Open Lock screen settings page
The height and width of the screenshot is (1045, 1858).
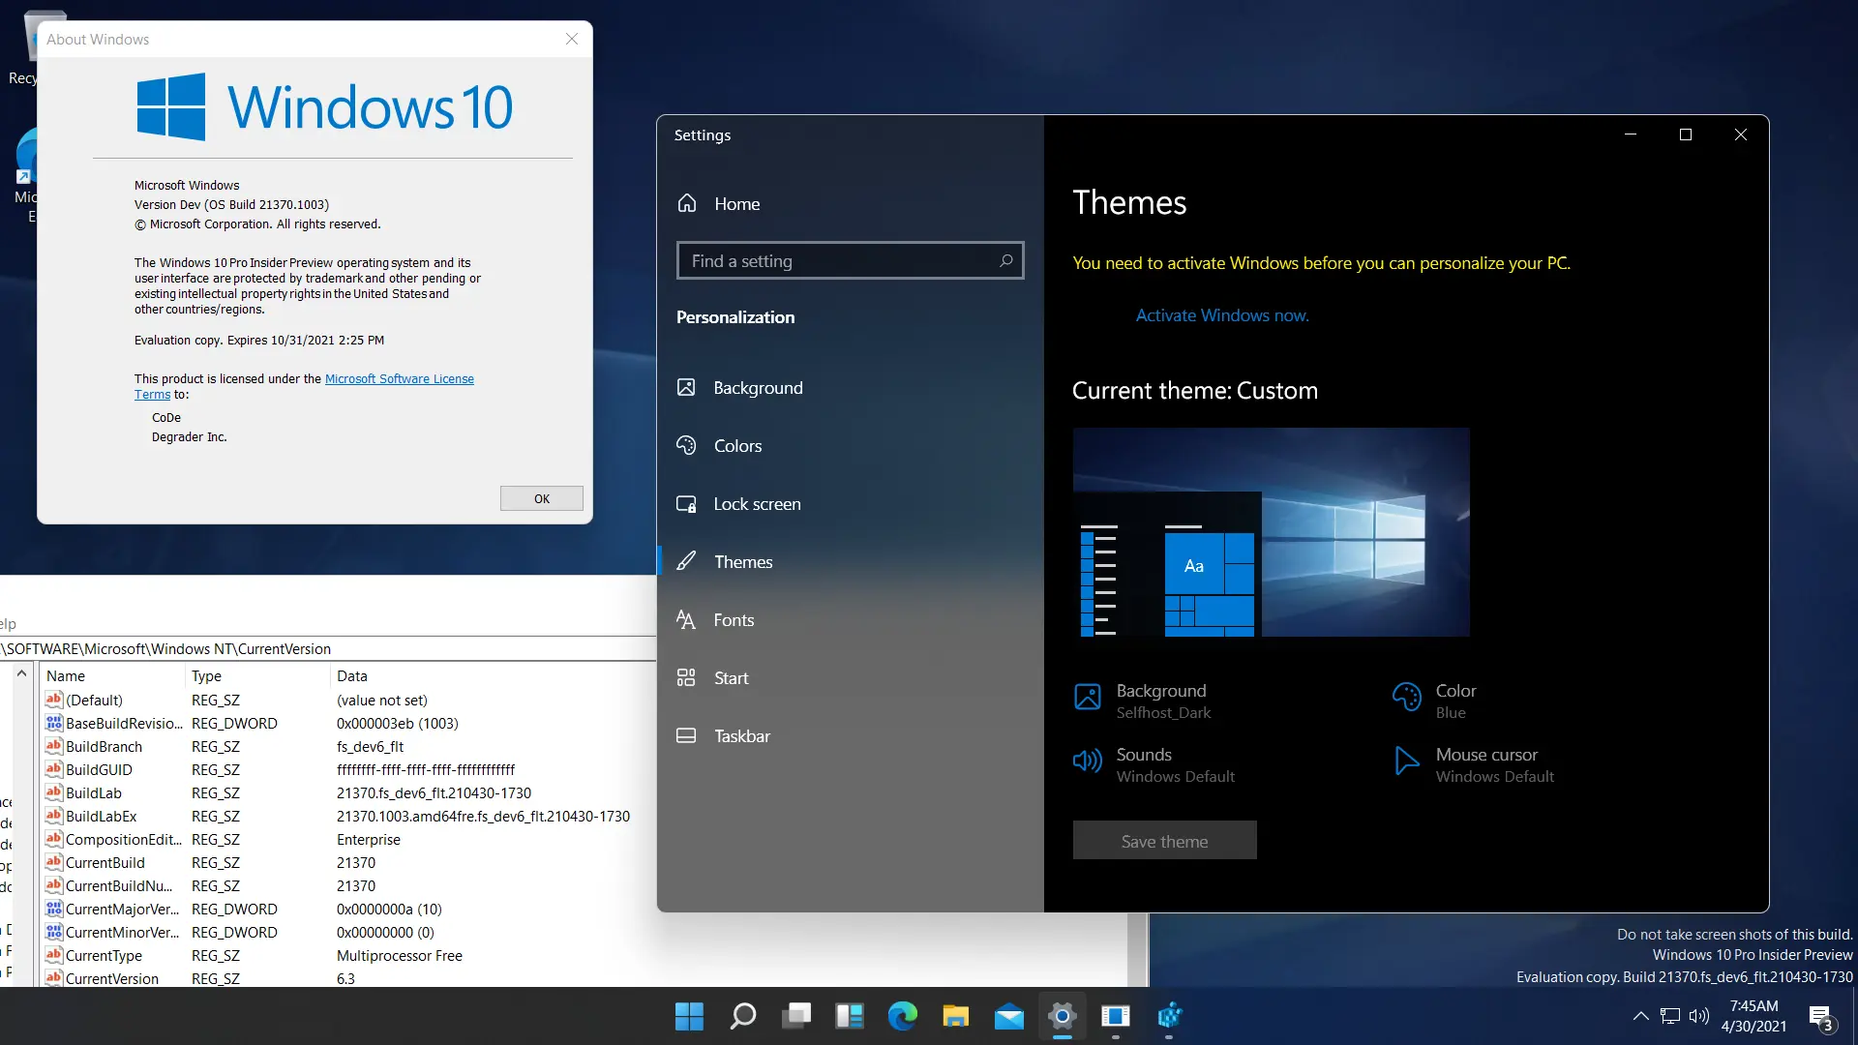[850, 504]
